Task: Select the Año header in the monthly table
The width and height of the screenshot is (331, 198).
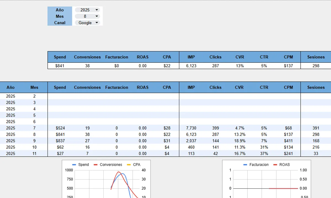Action: click(10, 87)
